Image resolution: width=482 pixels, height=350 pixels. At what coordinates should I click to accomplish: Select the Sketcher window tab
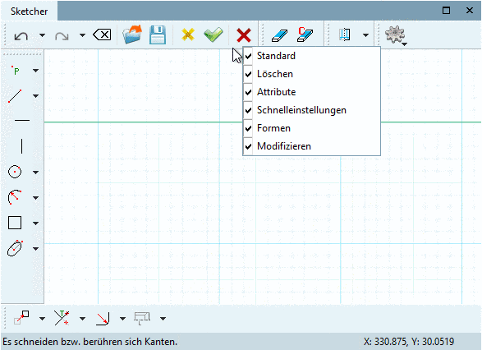pyautogui.click(x=30, y=12)
